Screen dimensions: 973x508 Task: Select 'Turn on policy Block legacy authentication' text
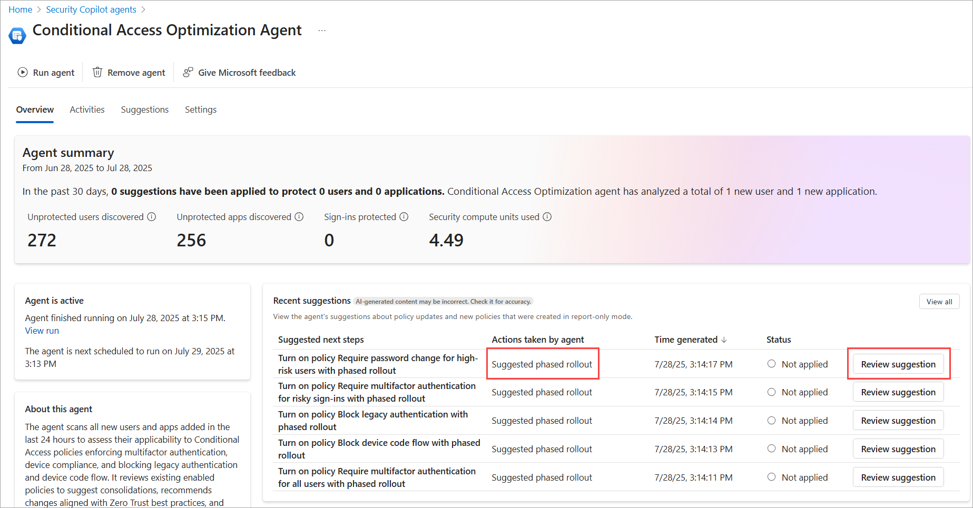coord(373,421)
